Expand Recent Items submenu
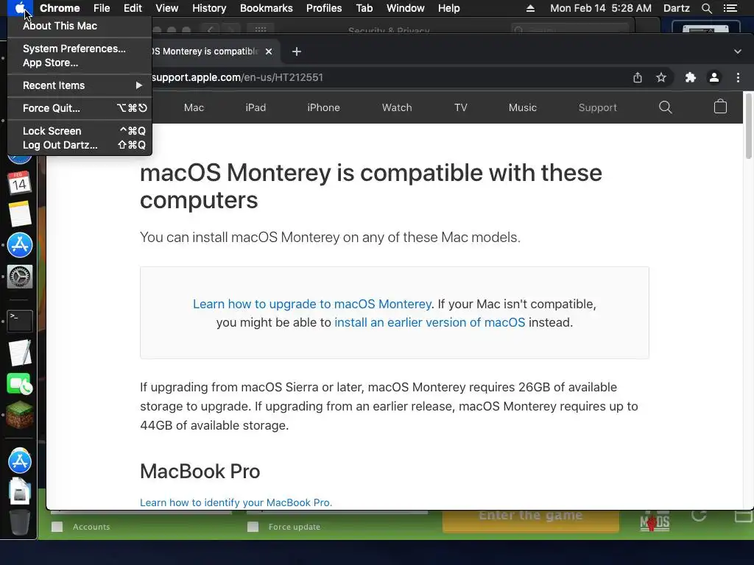Viewport: 754px width, 565px height. 80,85
